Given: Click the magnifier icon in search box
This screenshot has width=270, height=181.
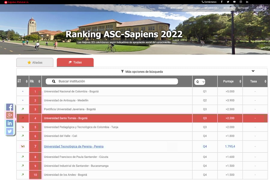Looking at the screenshot, I should coord(54,82).
